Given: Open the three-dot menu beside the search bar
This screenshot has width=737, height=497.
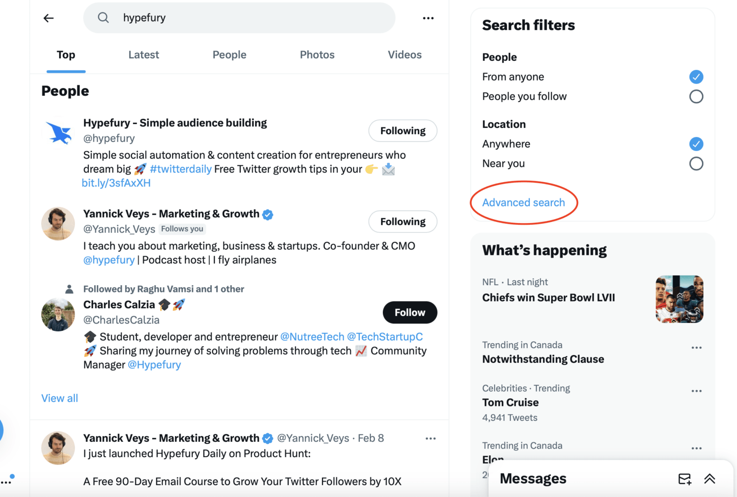Looking at the screenshot, I should 428,18.
